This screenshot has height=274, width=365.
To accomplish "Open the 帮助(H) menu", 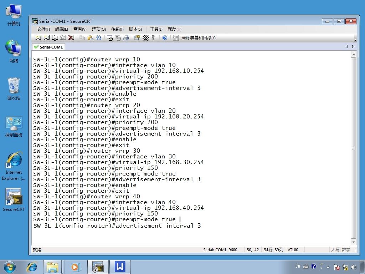I will [x=175, y=29].
